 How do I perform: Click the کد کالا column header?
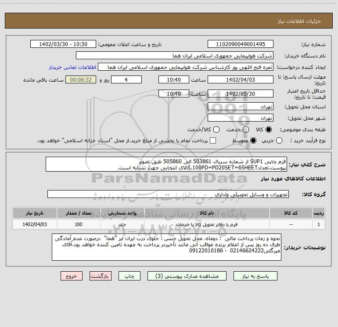click(291, 213)
